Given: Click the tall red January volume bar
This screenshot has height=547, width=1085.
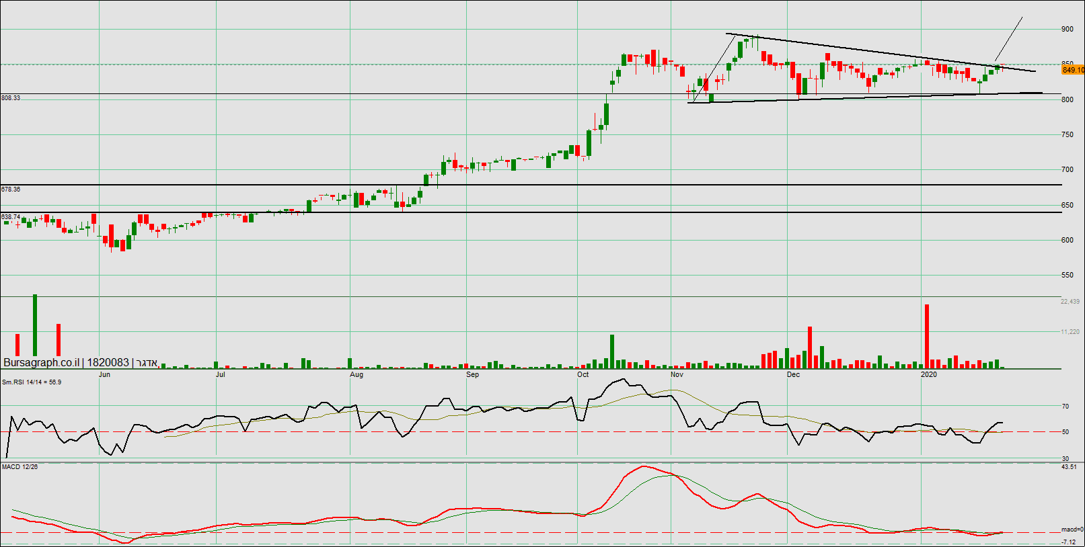Looking at the screenshot, I should pos(927,336).
